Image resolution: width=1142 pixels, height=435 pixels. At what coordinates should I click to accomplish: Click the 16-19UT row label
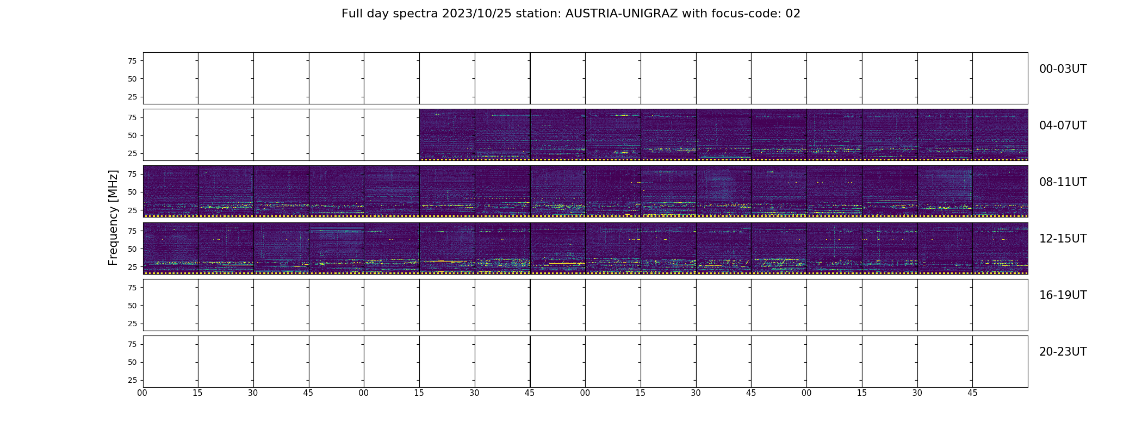click(1063, 295)
